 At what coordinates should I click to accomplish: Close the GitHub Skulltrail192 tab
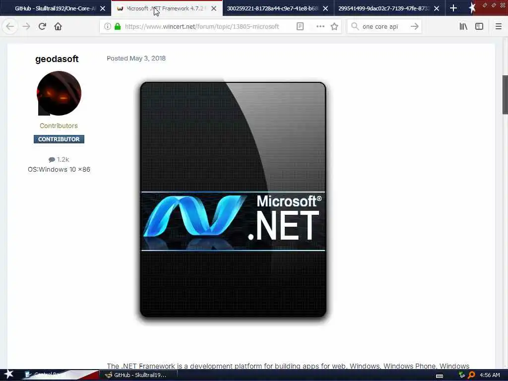pyautogui.click(x=103, y=8)
